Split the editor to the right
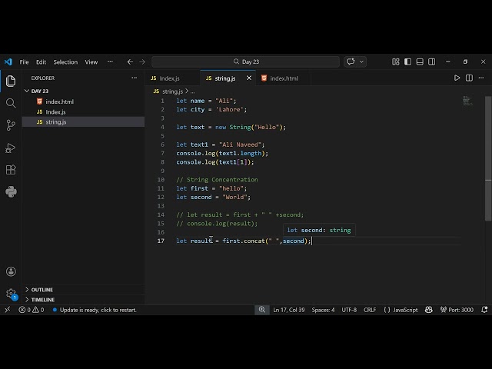The height and width of the screenshot is (369, 492). click(469, 78)
